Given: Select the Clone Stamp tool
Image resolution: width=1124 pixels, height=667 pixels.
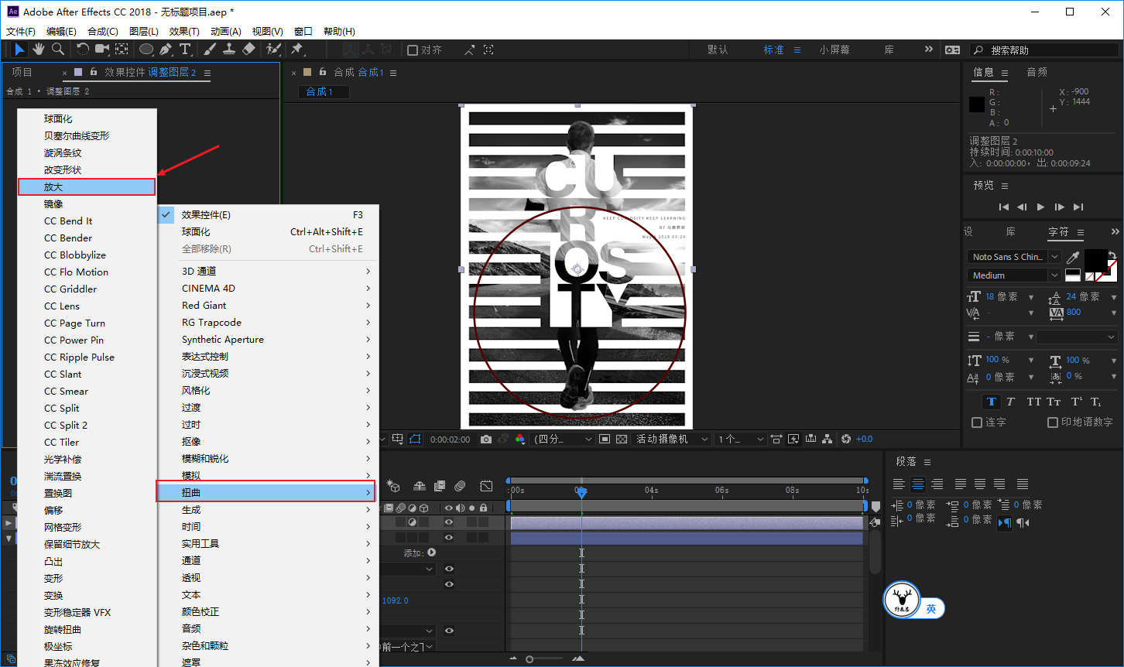Looking at the screenshot, I should pos(229,50).
